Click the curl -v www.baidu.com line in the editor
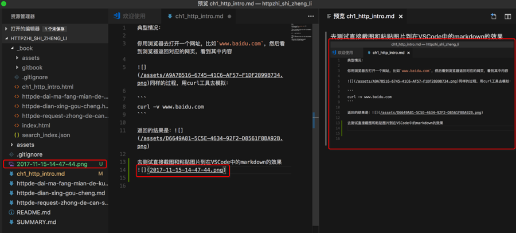 (170, 107)
